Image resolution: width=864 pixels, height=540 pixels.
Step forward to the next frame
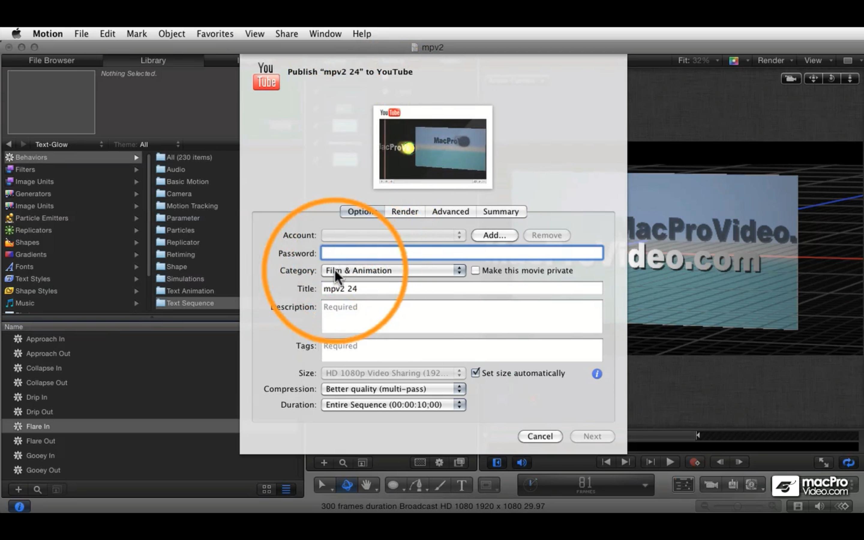pyautogui.click(x=739, y=462)
